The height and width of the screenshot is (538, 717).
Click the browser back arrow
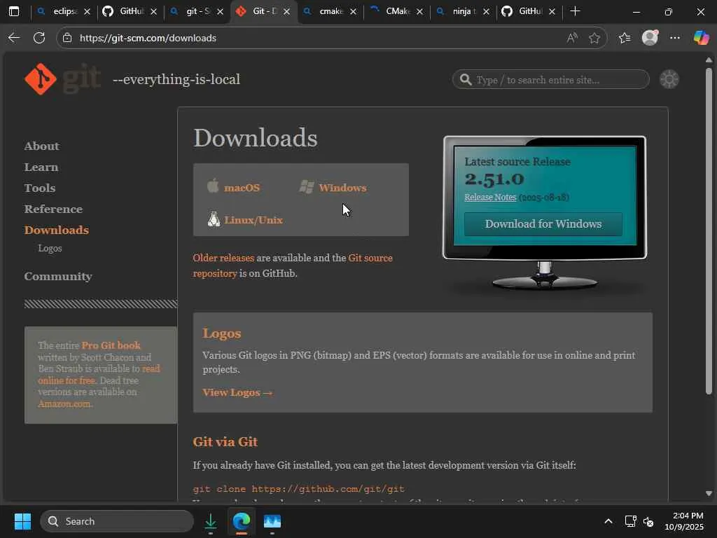pyautogui.click(x=14, y=38)
